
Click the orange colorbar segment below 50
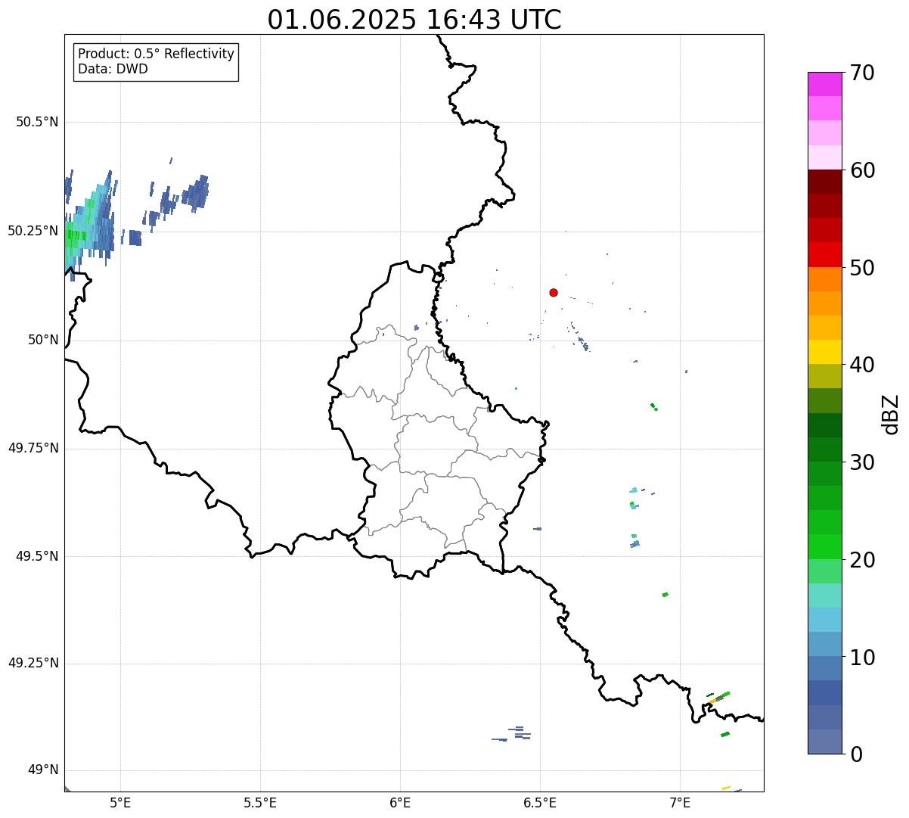pos(824,279)
